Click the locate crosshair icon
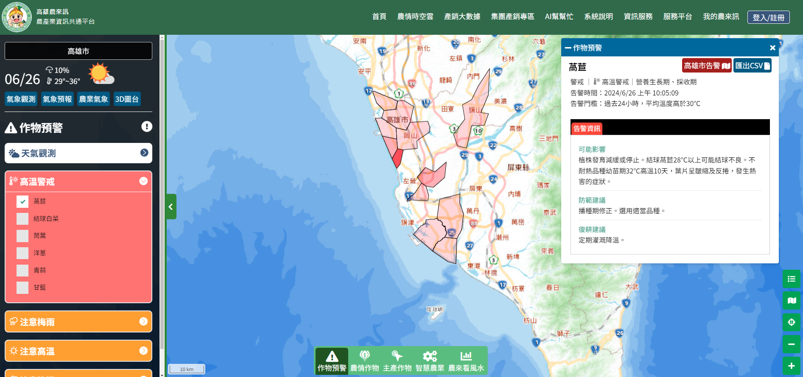This screenshot has width=803, height=377. pos(791,322)
